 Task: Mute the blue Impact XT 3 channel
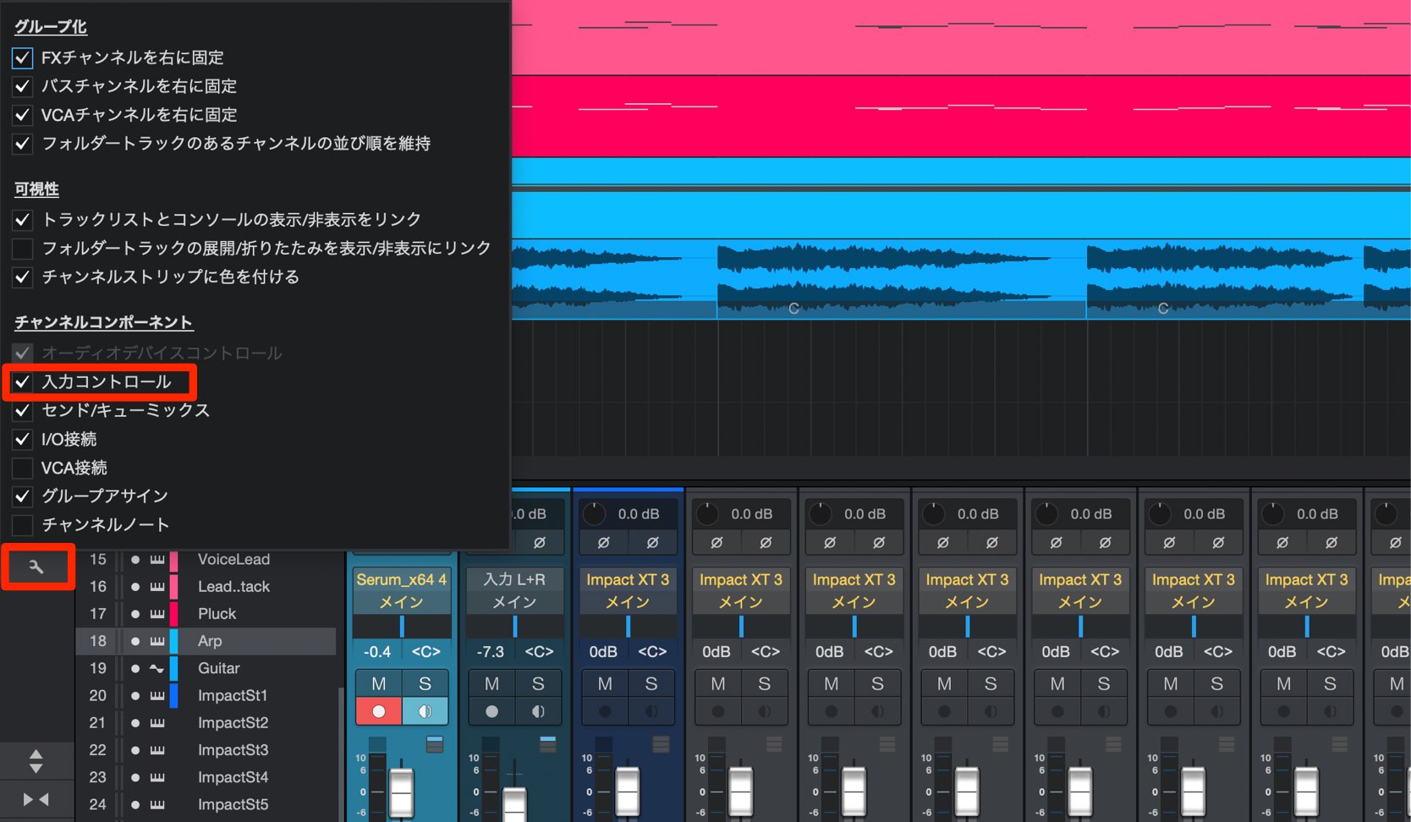605,683
